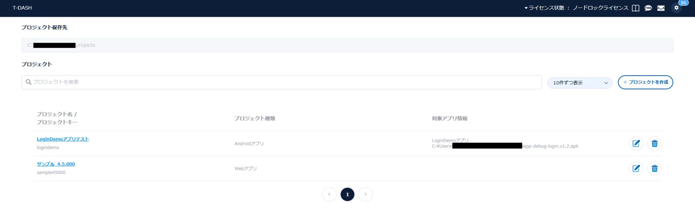Click the magnifier icon in project search

28,82
